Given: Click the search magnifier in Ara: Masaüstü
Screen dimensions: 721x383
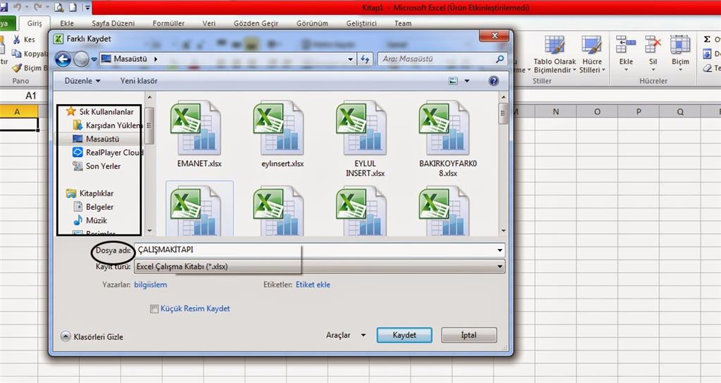Looking at the screenshot, I should [500, 59].
